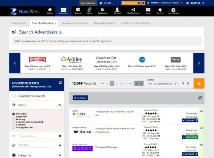Open the Camper promotion logo

click(x=37, y=59)
